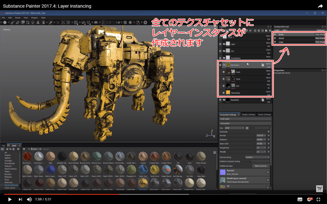Expand the Light layer folder
This screenshot has height=204, width=327.
tap(224, 44)
